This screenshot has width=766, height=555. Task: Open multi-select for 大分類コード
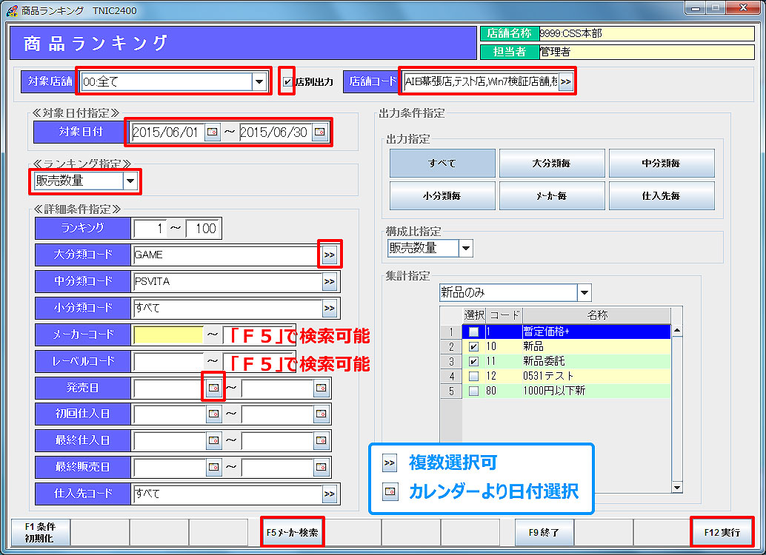pyautogui.click(x=329, y=255)
